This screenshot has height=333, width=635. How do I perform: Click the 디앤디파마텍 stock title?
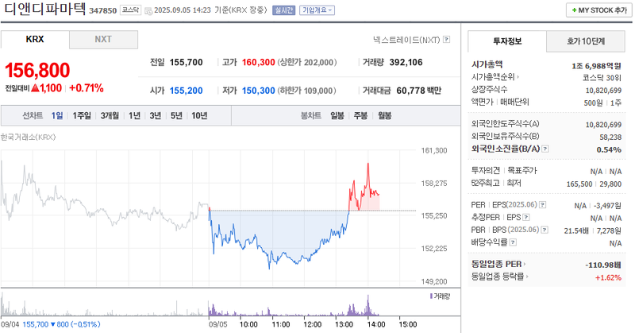coord(45,10)
